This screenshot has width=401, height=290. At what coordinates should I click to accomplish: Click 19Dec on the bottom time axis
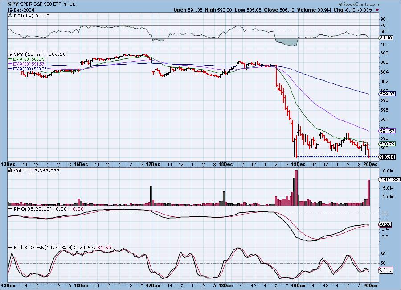tap(298, 286)
